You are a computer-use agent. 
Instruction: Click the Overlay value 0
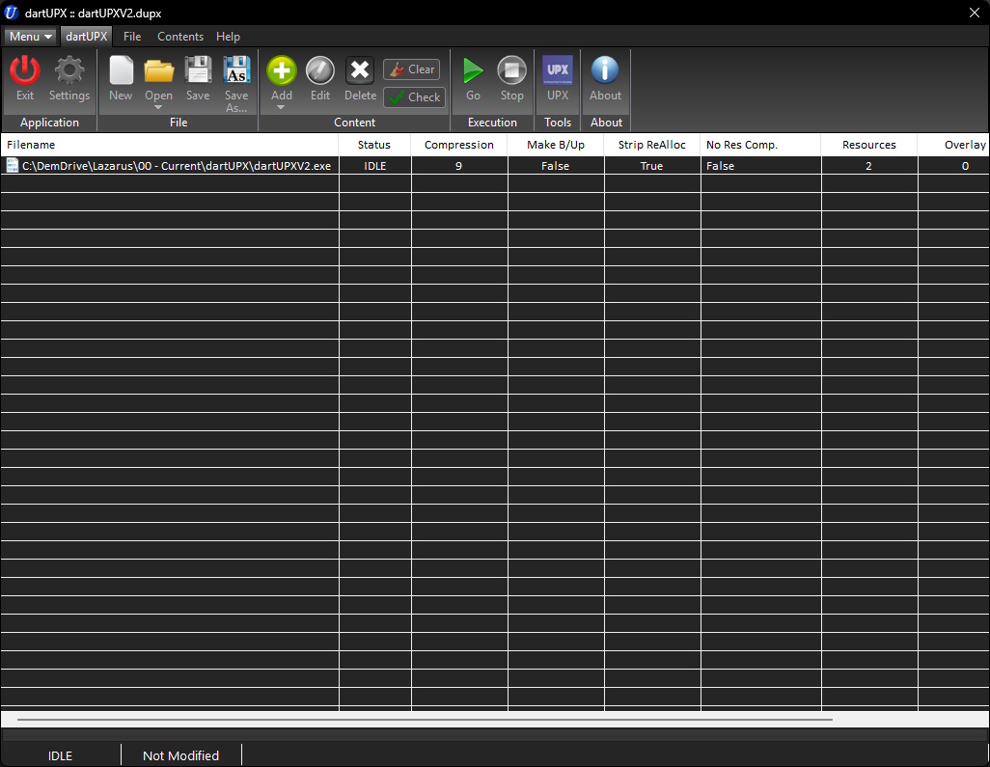tap(954, 165)
